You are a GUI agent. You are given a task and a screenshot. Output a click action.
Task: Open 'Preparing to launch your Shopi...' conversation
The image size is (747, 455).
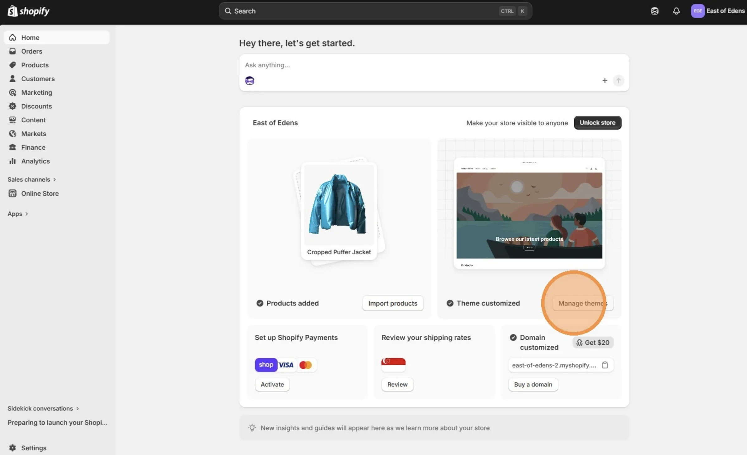pyautogui.click(x=57, y=422)
